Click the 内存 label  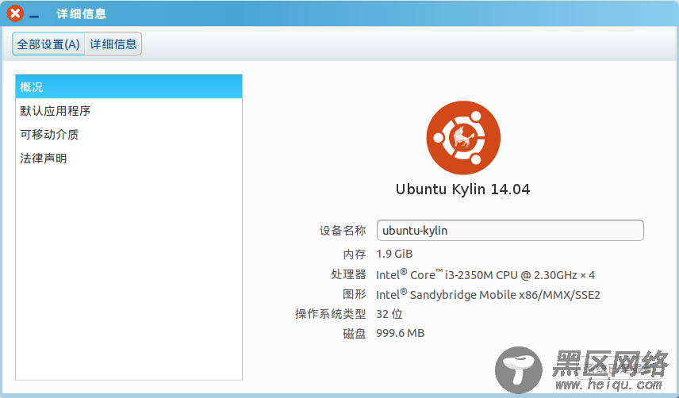coord(355,254)
